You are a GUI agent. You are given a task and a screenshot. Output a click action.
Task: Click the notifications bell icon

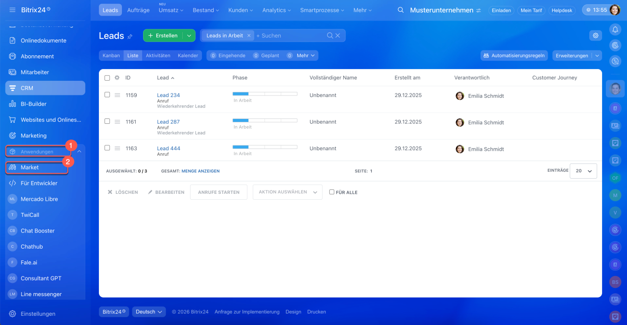tap(615, 30)
